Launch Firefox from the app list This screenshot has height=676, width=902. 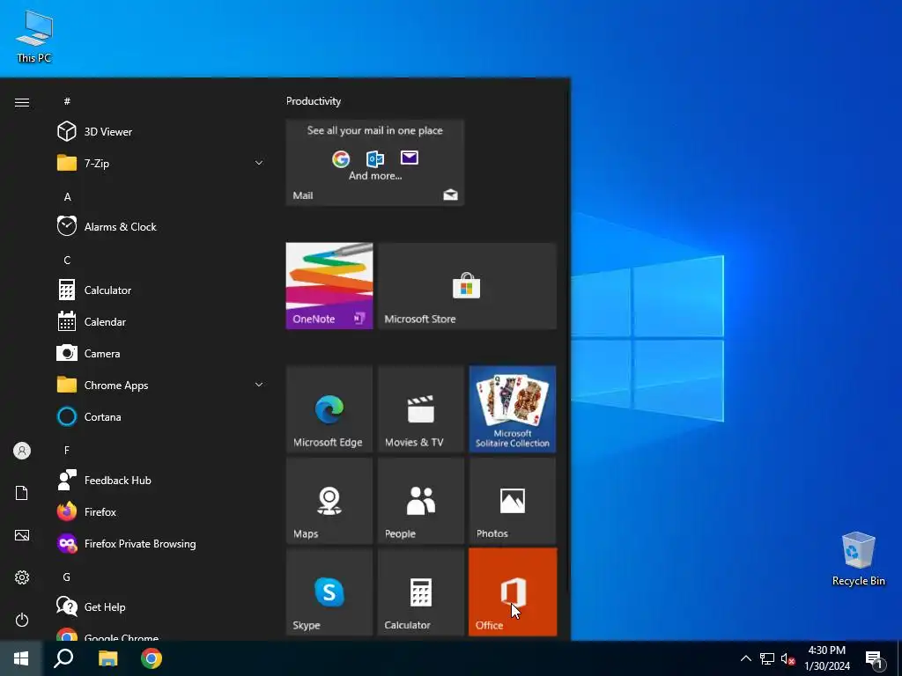tap(161, 511)
